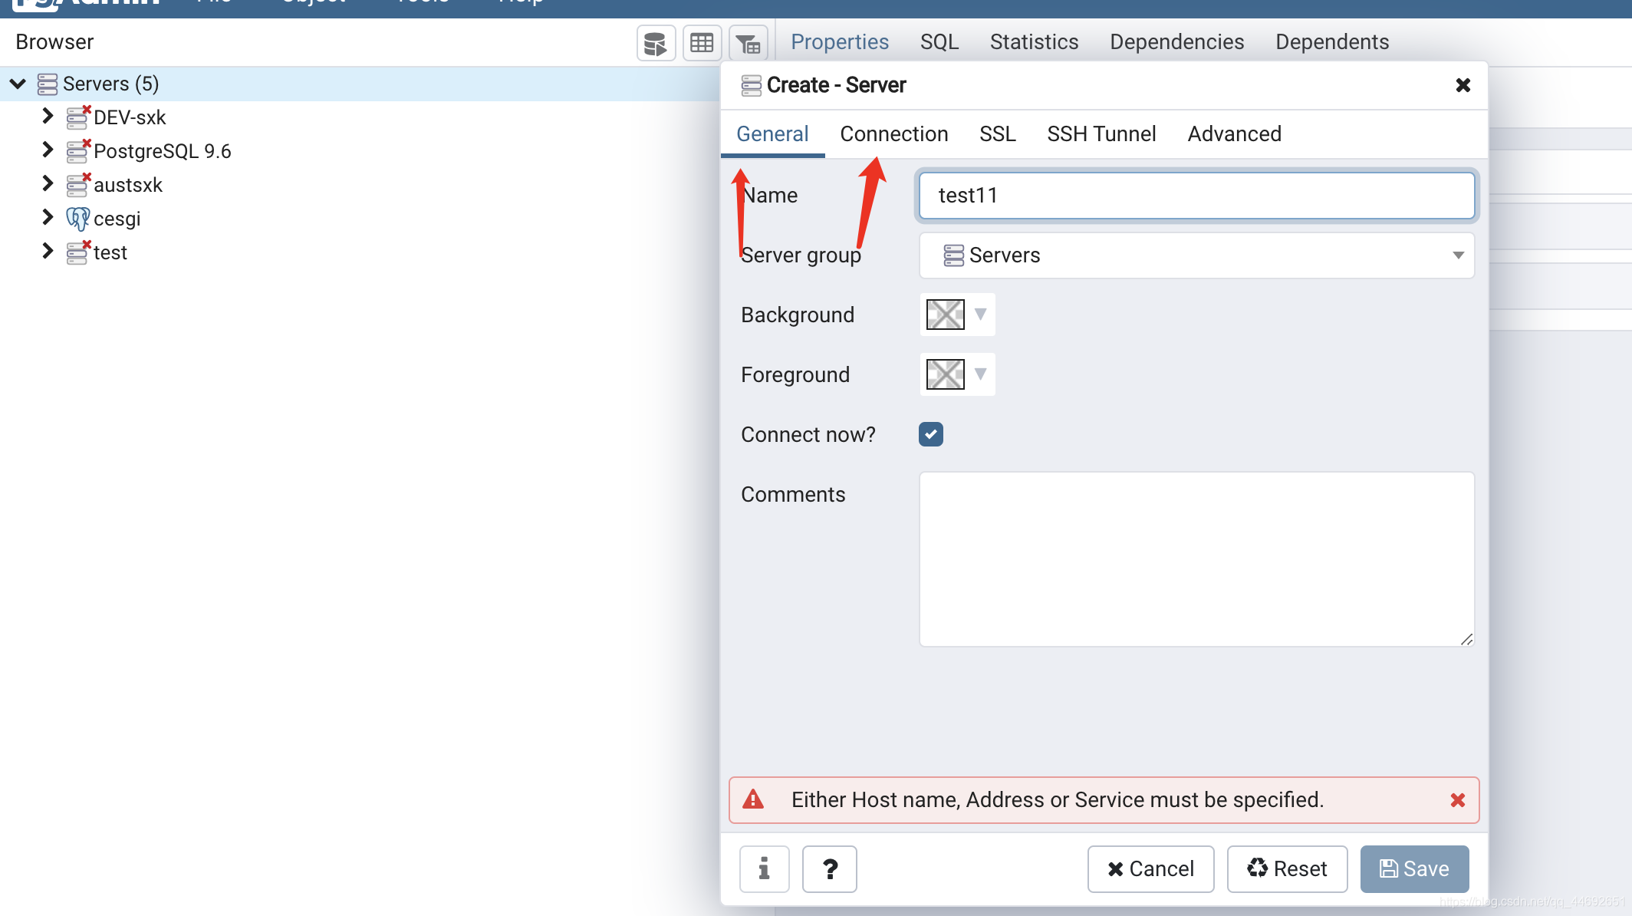The width and height of the screenshot is (1632, 916).
Task: Click inside the Comments text area
Action: pos(1196,558)
